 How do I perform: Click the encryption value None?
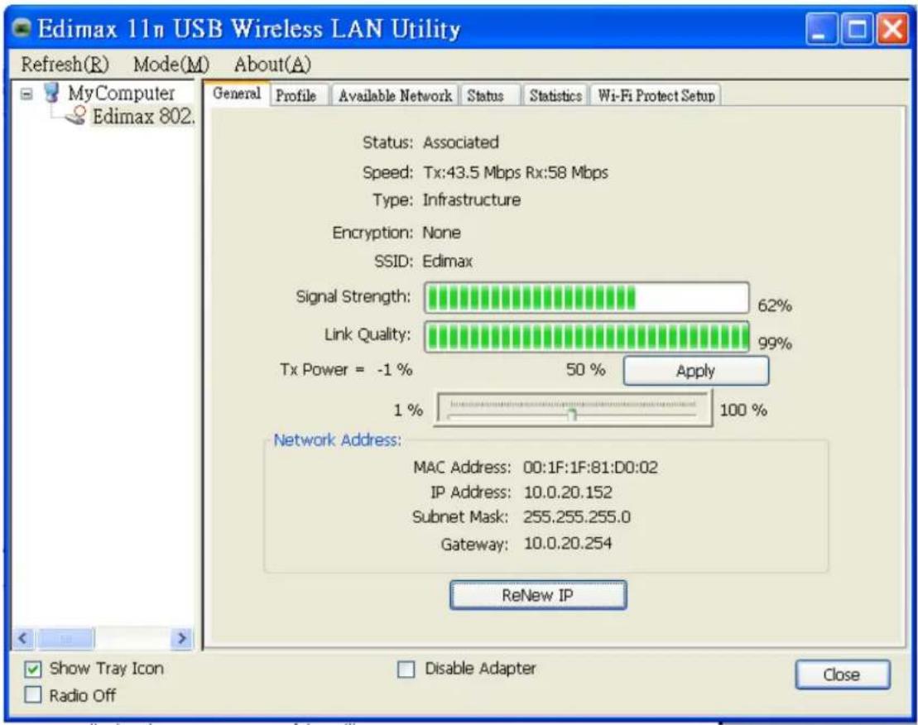441,233
